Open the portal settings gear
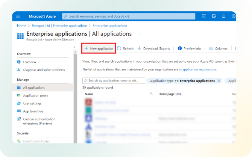This screenshot has width=252, height=157. coord(234,16)
